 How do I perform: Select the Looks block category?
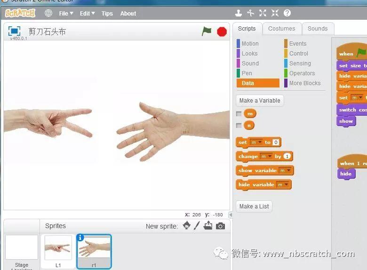click(x=247, y=54)
